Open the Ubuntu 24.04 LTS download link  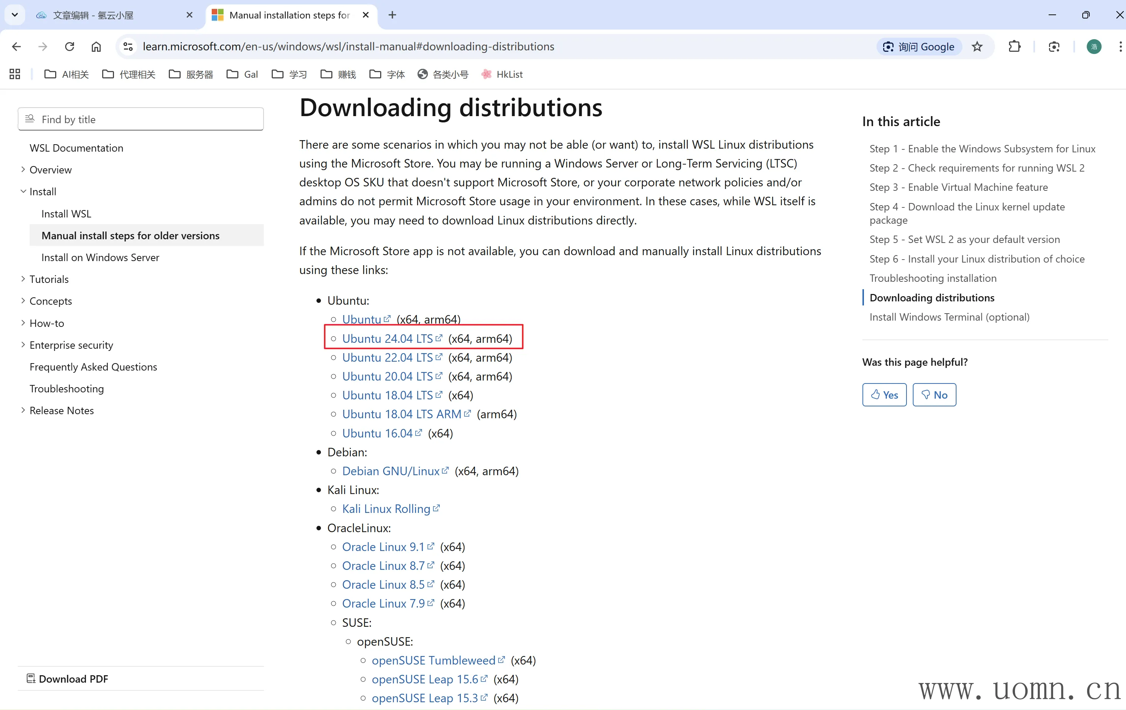click(x=387, y=339)
